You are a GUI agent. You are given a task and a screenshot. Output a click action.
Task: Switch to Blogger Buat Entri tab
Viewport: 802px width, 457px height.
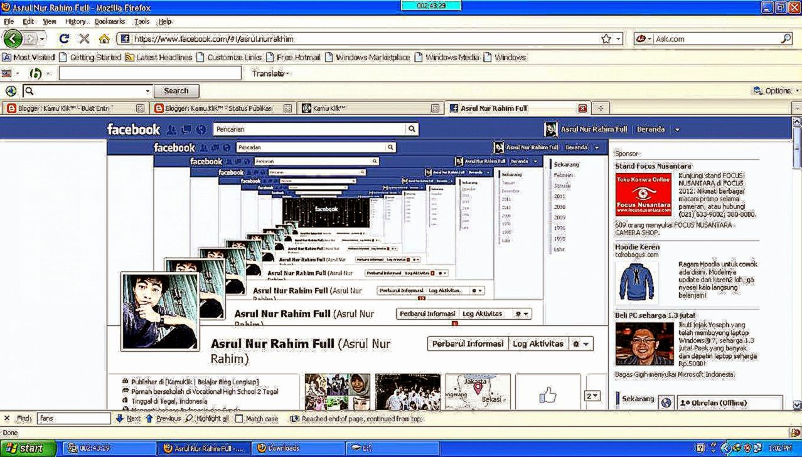click(x=75, y=108)
